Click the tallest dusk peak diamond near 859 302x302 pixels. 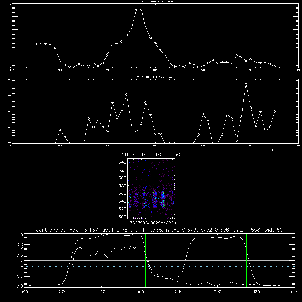coord(246,83)
